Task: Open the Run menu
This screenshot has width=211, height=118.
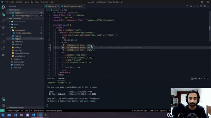Action: [37, 2]
